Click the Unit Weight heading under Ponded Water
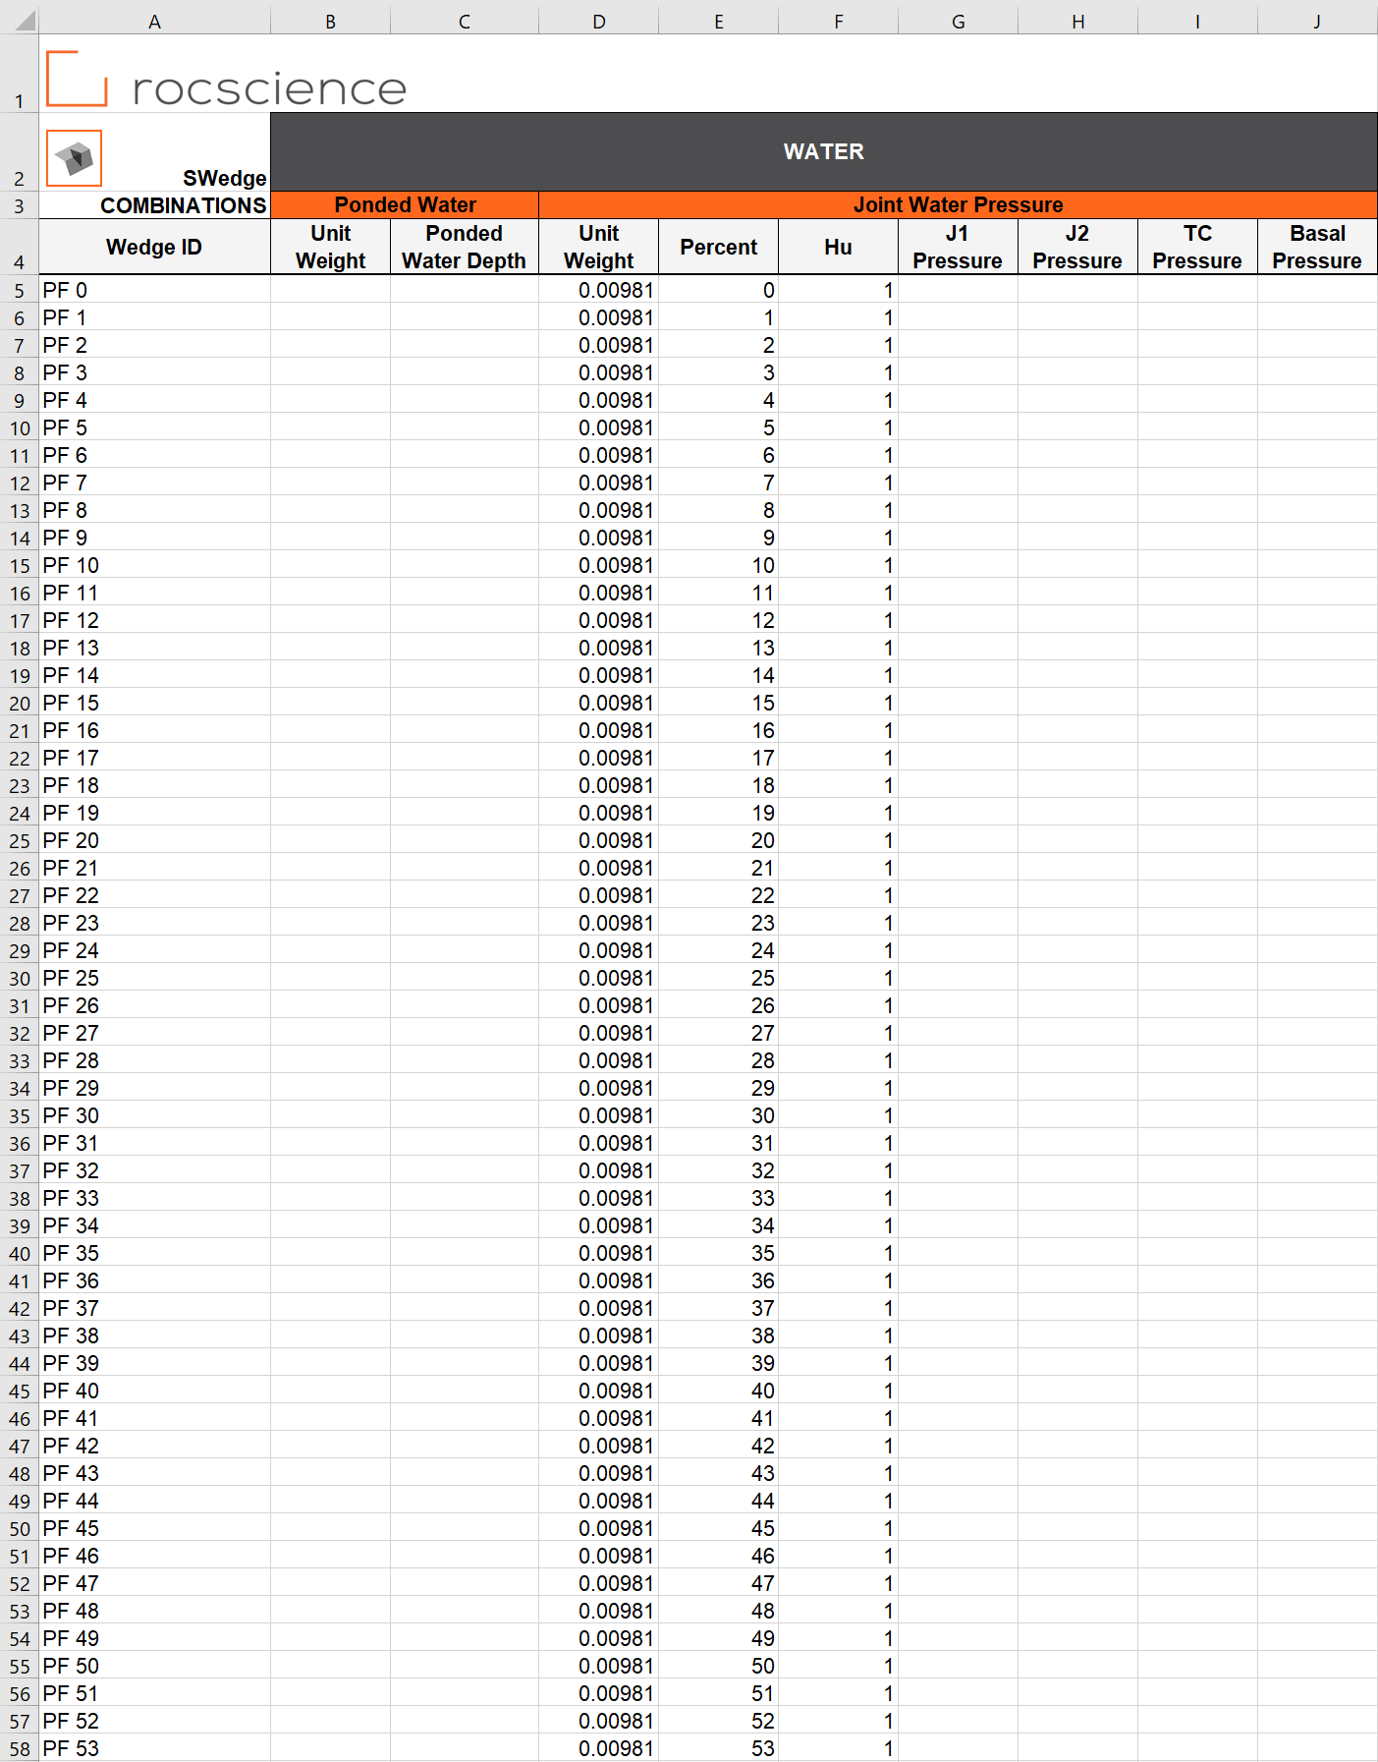This screenshot has height=1762, width=1378. 330,247
